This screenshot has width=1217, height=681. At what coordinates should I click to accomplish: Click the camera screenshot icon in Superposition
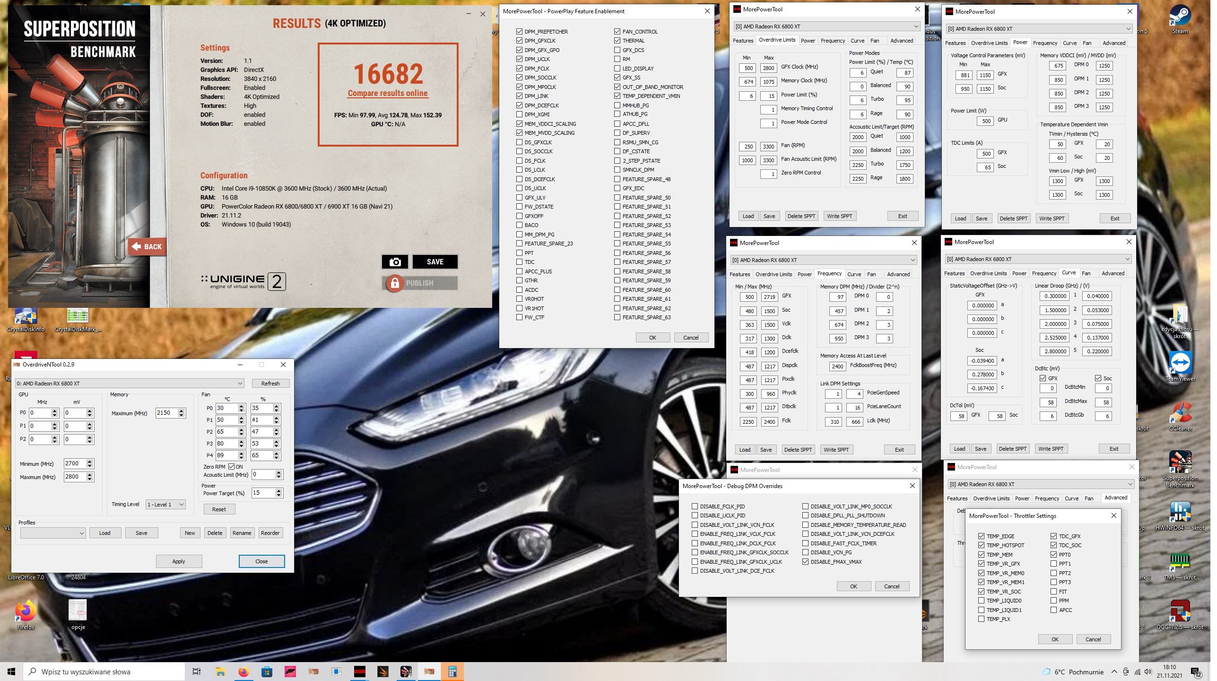[x=395, y=262]
